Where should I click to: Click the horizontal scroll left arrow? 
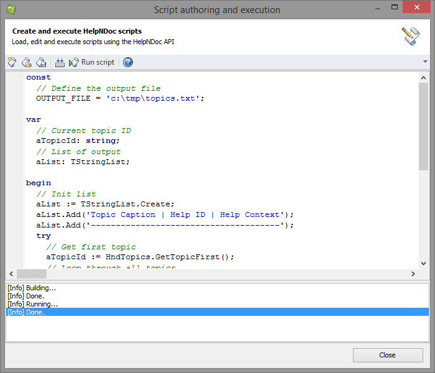11,274
